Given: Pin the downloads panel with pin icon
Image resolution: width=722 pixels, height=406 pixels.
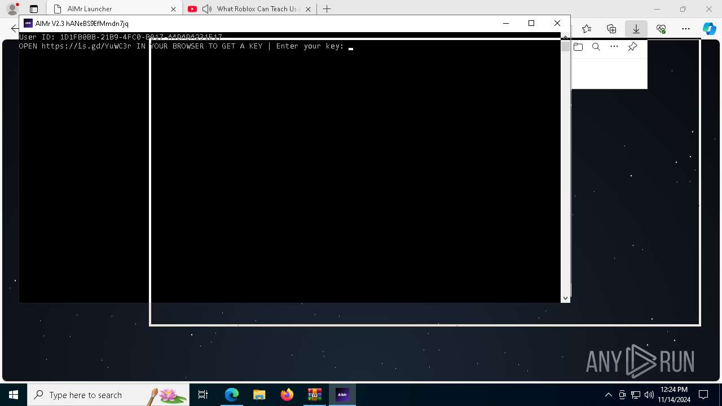Looking at the screenshot, I should tap(632, 47).
